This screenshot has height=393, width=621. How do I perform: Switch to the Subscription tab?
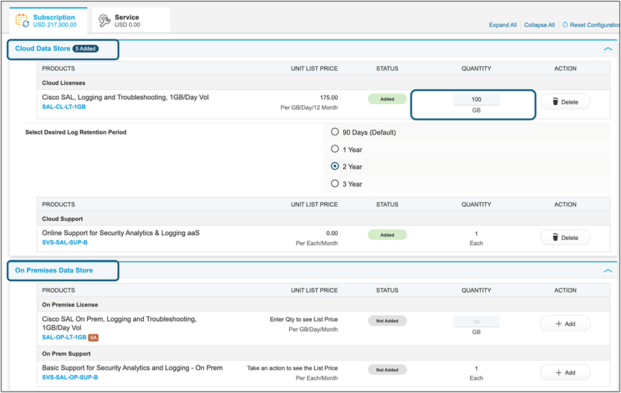(49, 20)
